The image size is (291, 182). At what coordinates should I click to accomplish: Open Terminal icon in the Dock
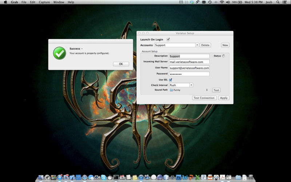click(116, 177)
